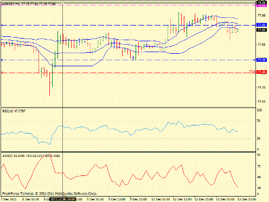Screen dimensions: 269x202
Task: Select the ADX indicator label text
Action: point(31,156)
